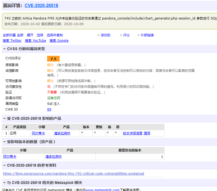The image size is (217, 191).
Task: Click the CWE ID label
Action: [12, 109]
